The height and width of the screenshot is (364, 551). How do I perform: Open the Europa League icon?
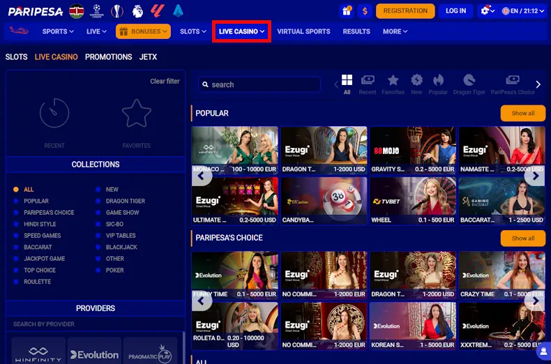coord(117,11)
